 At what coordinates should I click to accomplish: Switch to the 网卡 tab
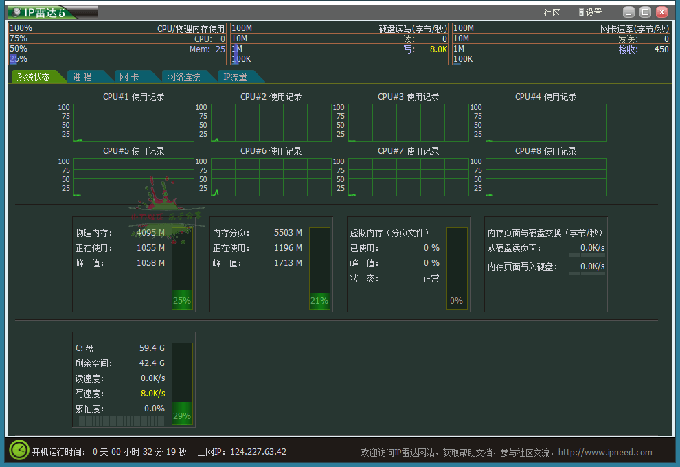128,77
